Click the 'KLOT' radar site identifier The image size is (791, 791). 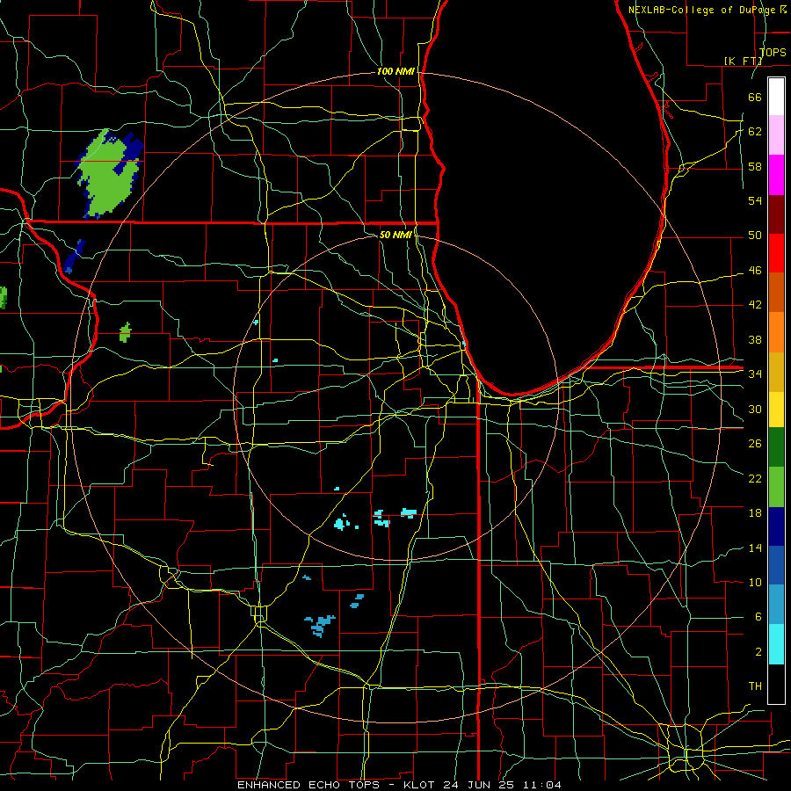pos(421,785)
